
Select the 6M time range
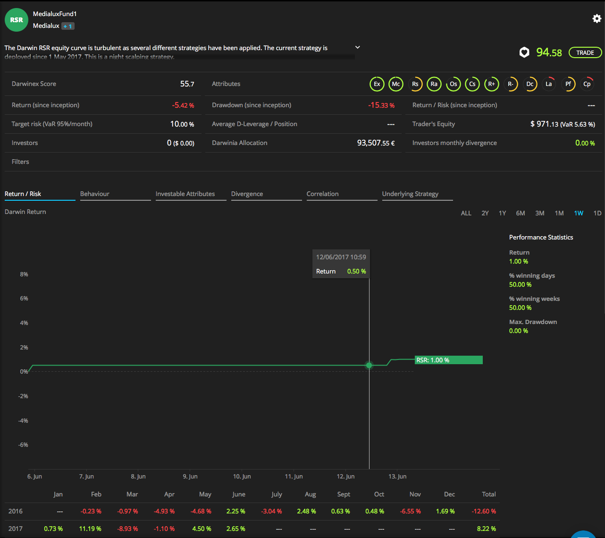coord(521,213)
